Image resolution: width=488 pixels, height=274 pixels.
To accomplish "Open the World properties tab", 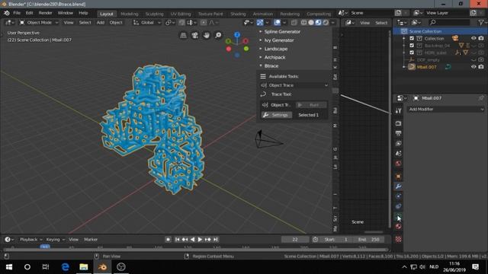I will pyautogui.click(x=398, y=164).
